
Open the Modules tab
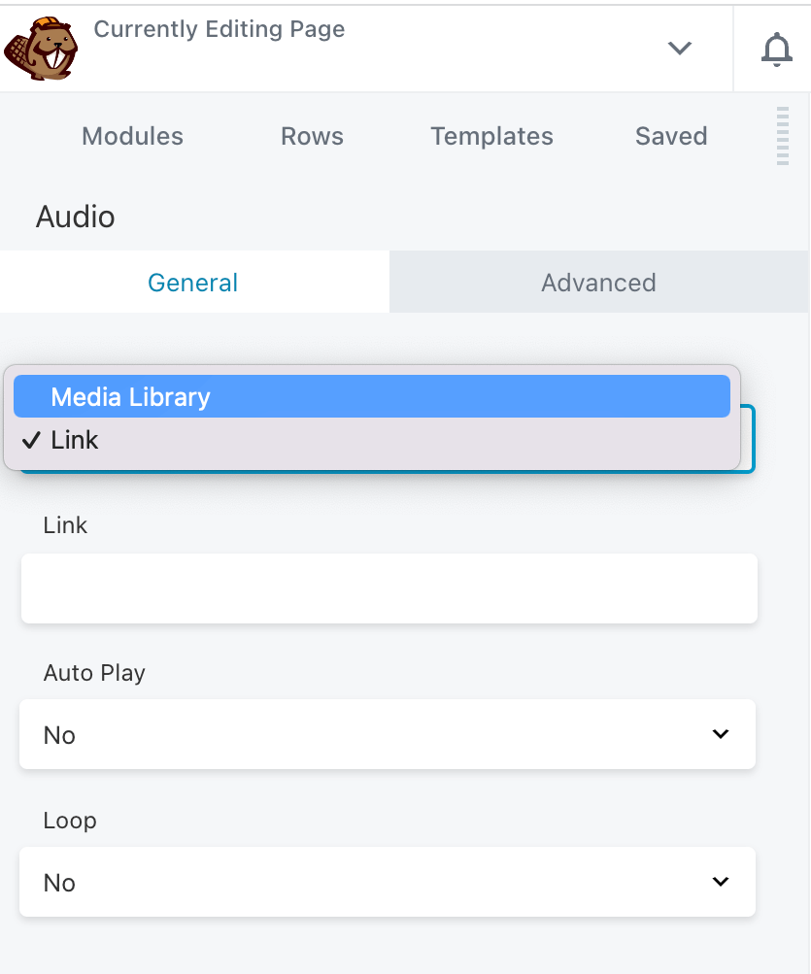(x=132, y=136)
